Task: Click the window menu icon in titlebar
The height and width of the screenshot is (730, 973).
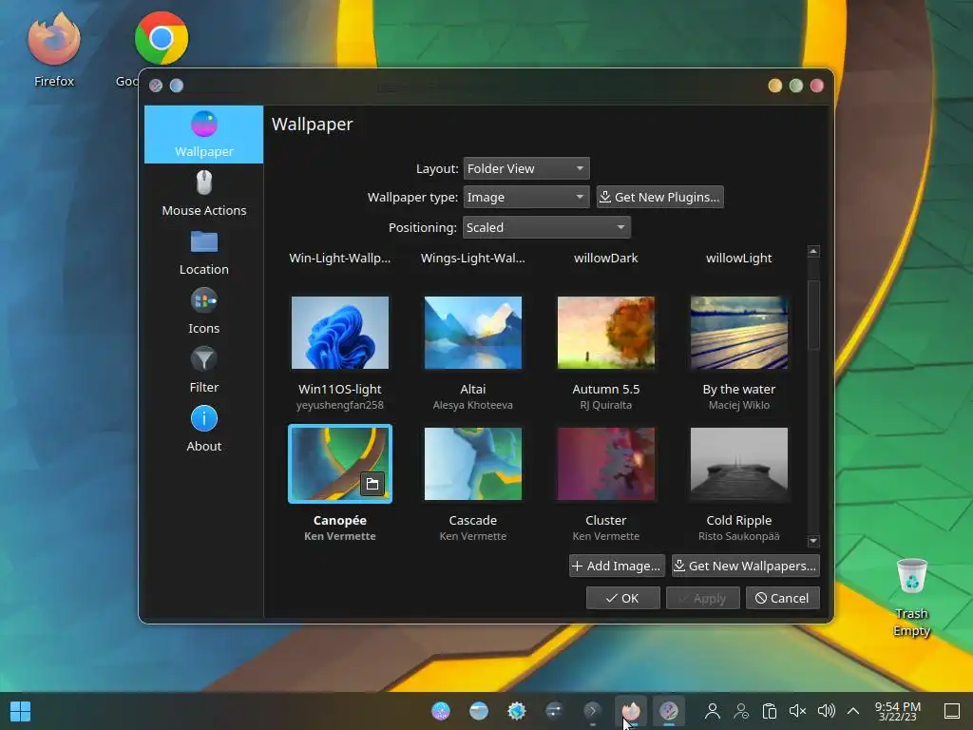Action: click(x=156, y=86)
